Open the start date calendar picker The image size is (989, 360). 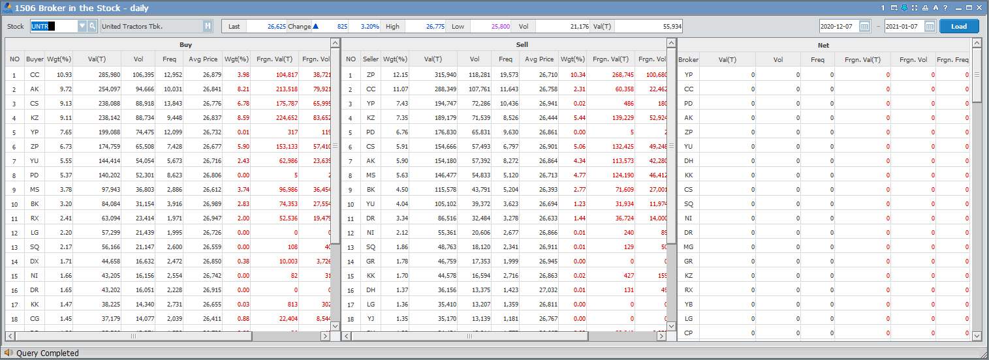864,26
